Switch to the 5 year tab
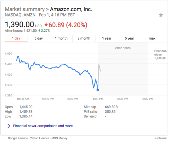The image size is (170, 141). coord(129,39)
